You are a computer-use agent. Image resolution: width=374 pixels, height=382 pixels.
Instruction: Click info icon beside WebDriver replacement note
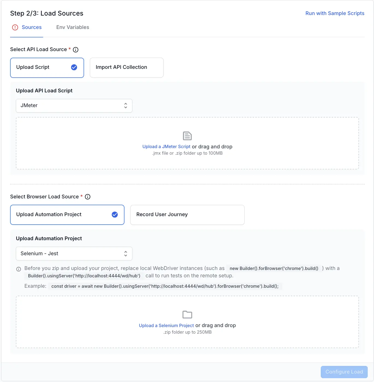(19, 269)
